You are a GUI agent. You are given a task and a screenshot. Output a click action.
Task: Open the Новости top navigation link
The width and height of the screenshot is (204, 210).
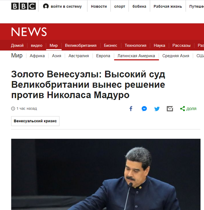[99, 6]
